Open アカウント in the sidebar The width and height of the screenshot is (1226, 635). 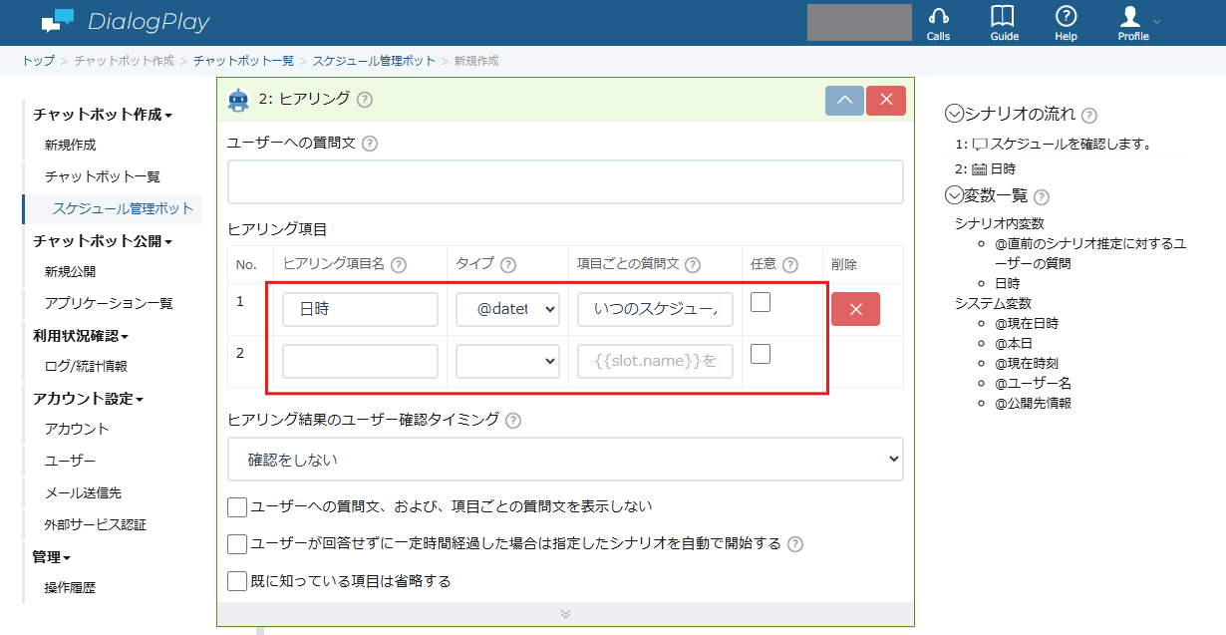pos(77,430)
